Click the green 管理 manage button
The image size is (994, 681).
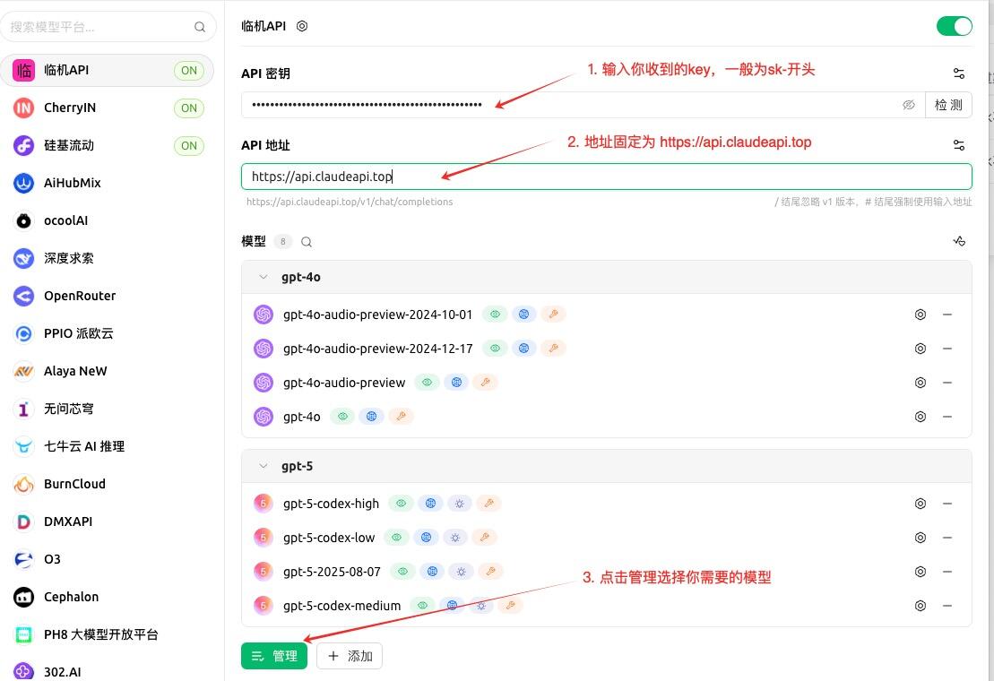pos(274,656)
